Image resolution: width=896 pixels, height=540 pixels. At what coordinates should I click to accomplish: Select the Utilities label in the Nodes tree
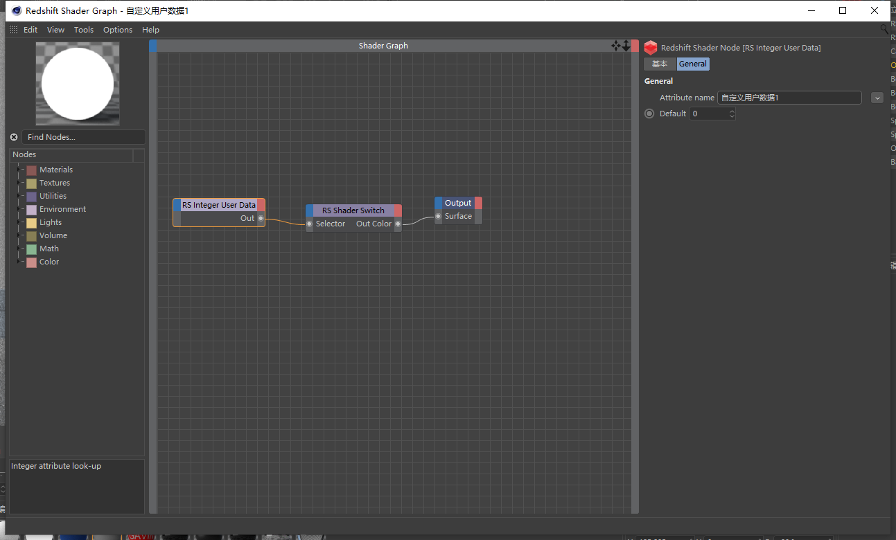pos(53,196)
